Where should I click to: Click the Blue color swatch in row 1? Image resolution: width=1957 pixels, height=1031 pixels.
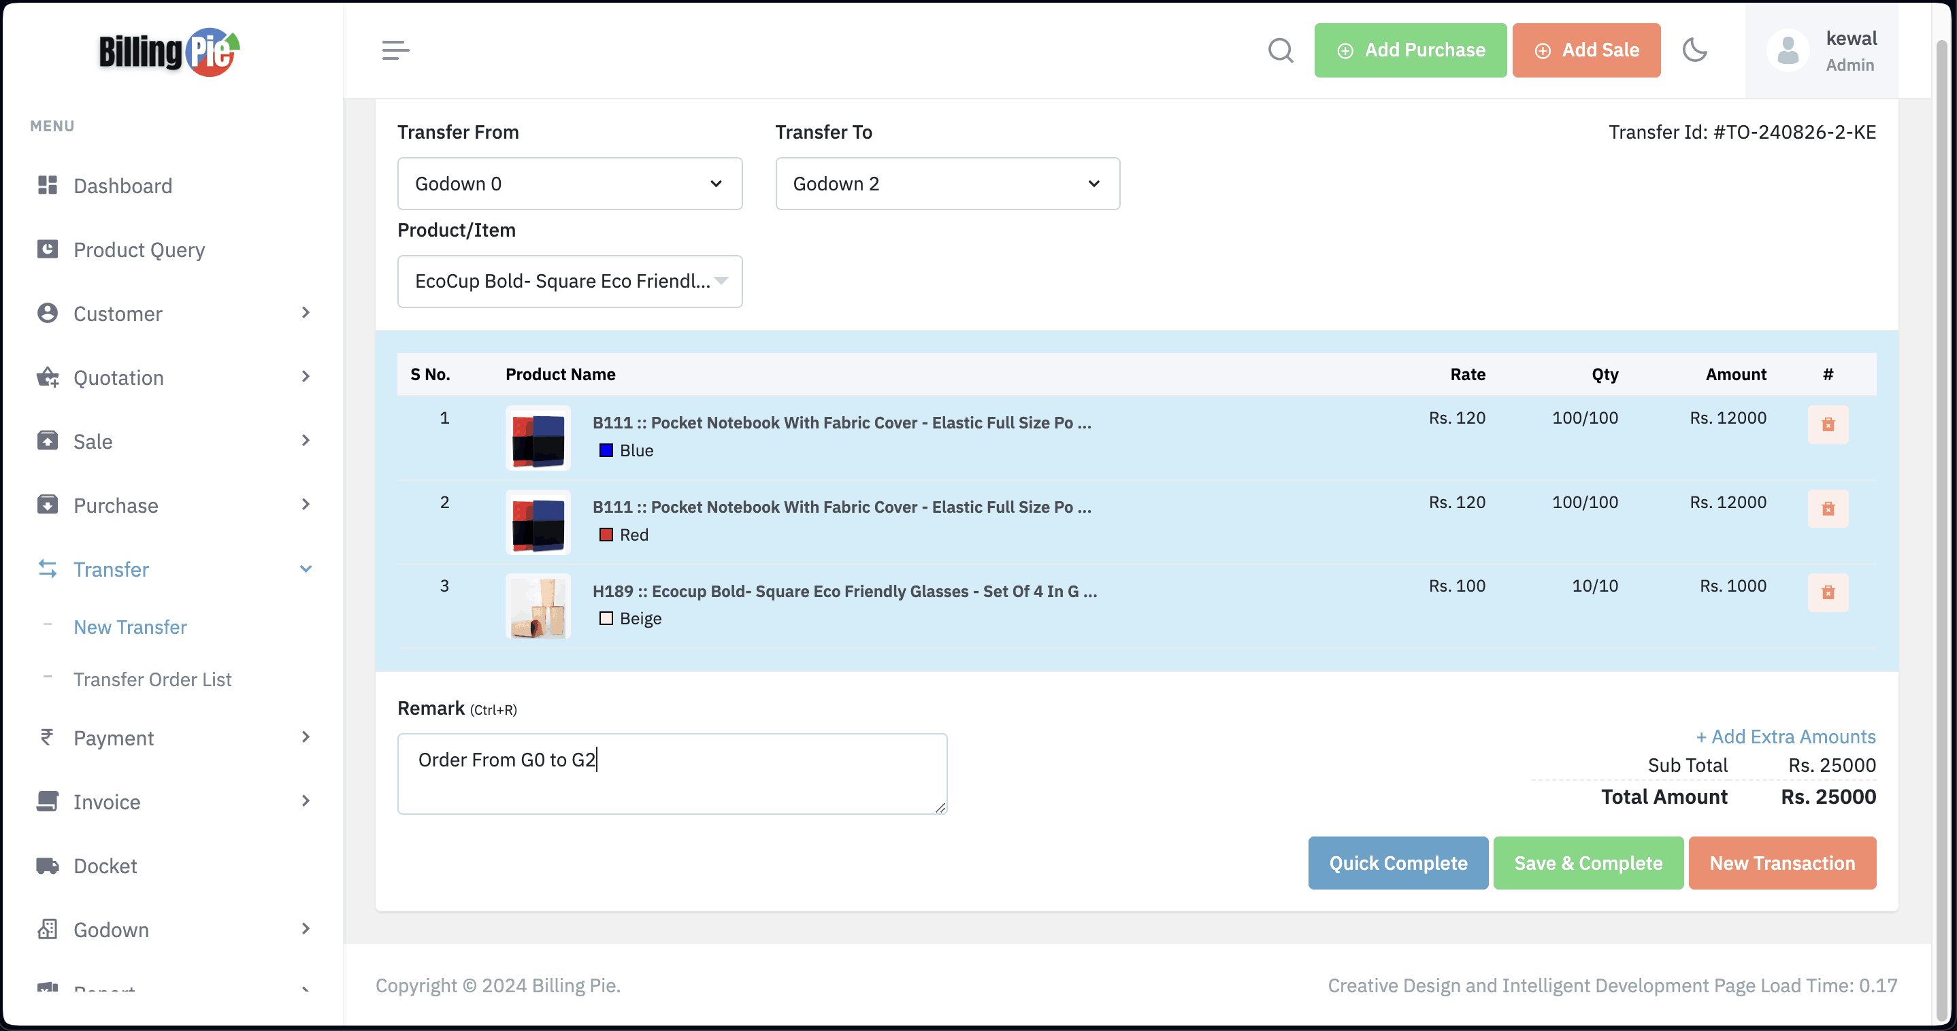point(606,450)
